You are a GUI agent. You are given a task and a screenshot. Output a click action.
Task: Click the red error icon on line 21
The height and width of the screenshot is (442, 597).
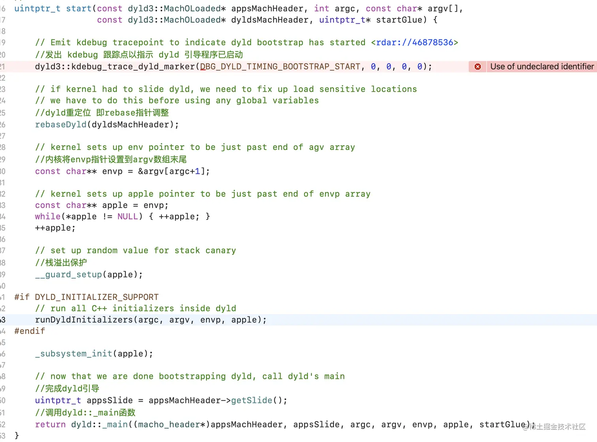pyautogui.click(x=478, y=67)
